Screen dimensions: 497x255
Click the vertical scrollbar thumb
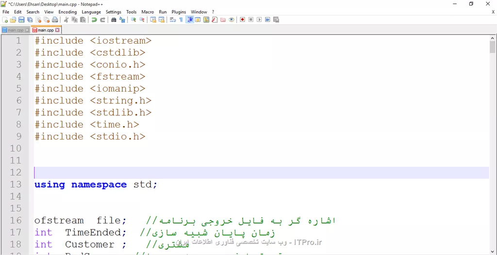click(x=492, y=47)
